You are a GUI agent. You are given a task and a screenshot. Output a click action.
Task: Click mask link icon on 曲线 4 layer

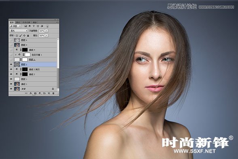pyautogui.click(x=21, y=50)
